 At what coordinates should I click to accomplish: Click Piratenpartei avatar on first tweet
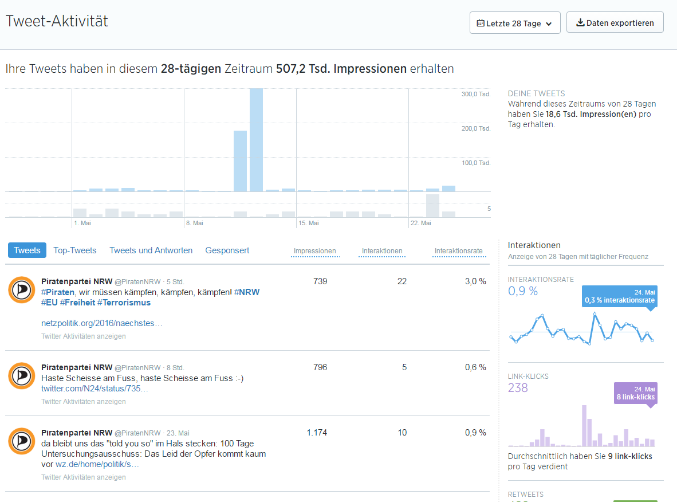[x=22, y=290]
